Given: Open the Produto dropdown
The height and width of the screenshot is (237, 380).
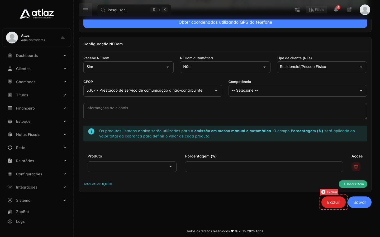Looking at the screenshot, I should point(132,167).
